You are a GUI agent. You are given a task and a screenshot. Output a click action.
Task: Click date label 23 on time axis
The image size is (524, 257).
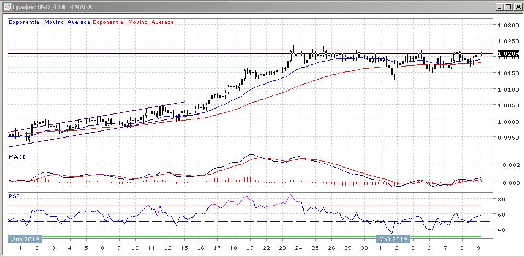(x=282, y=248)
